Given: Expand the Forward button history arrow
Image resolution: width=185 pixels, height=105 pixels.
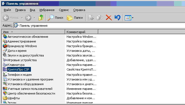Looking at the screenshot, I should (35, 18).
